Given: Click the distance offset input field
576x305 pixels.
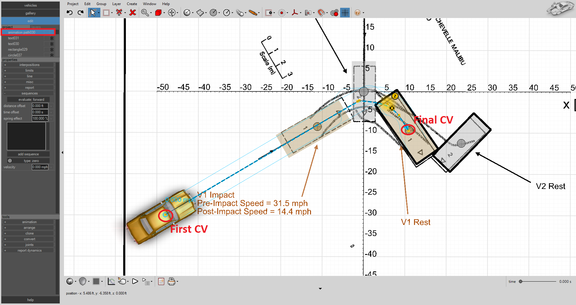Looking at the screenshot, I should click(40, 106).
